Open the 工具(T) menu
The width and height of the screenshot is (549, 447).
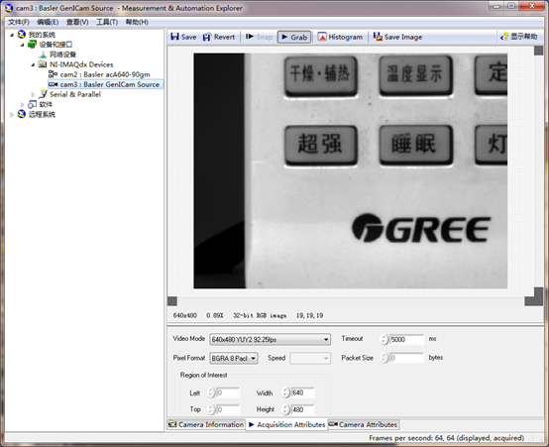pos(107,22)
